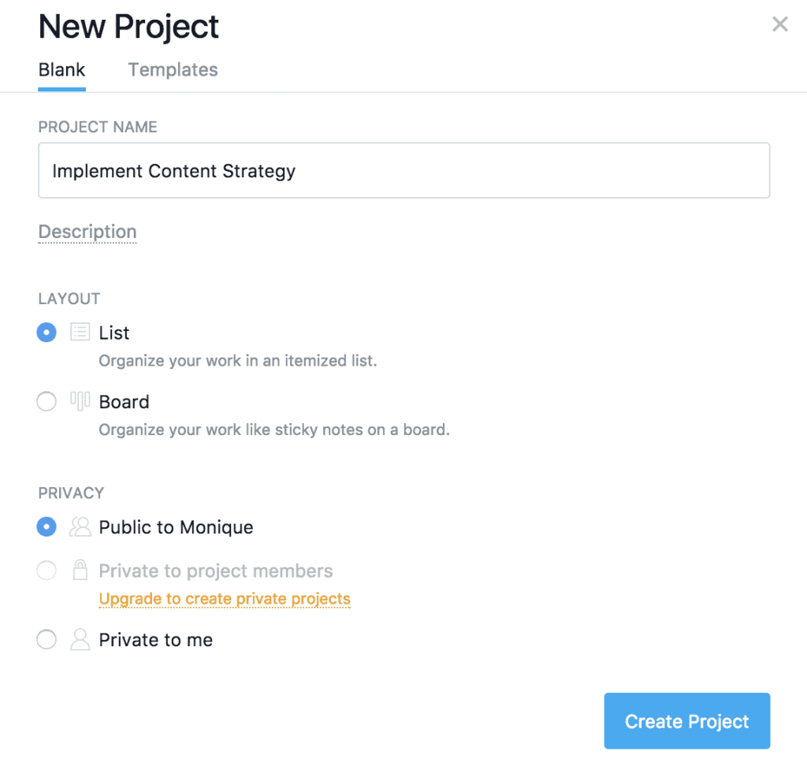The width and height of the screenshot is (807, 766).
Task: Click the single person Private to me icon
Action: (x=80, y=639)
